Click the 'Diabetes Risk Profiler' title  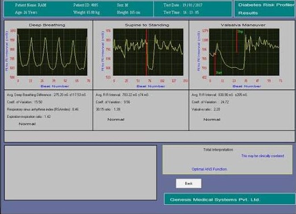[266, 5]
